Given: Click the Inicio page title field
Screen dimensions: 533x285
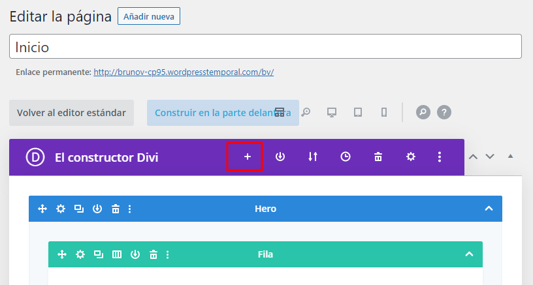Looking at the screenshot, I should click(x=265, y=46).
